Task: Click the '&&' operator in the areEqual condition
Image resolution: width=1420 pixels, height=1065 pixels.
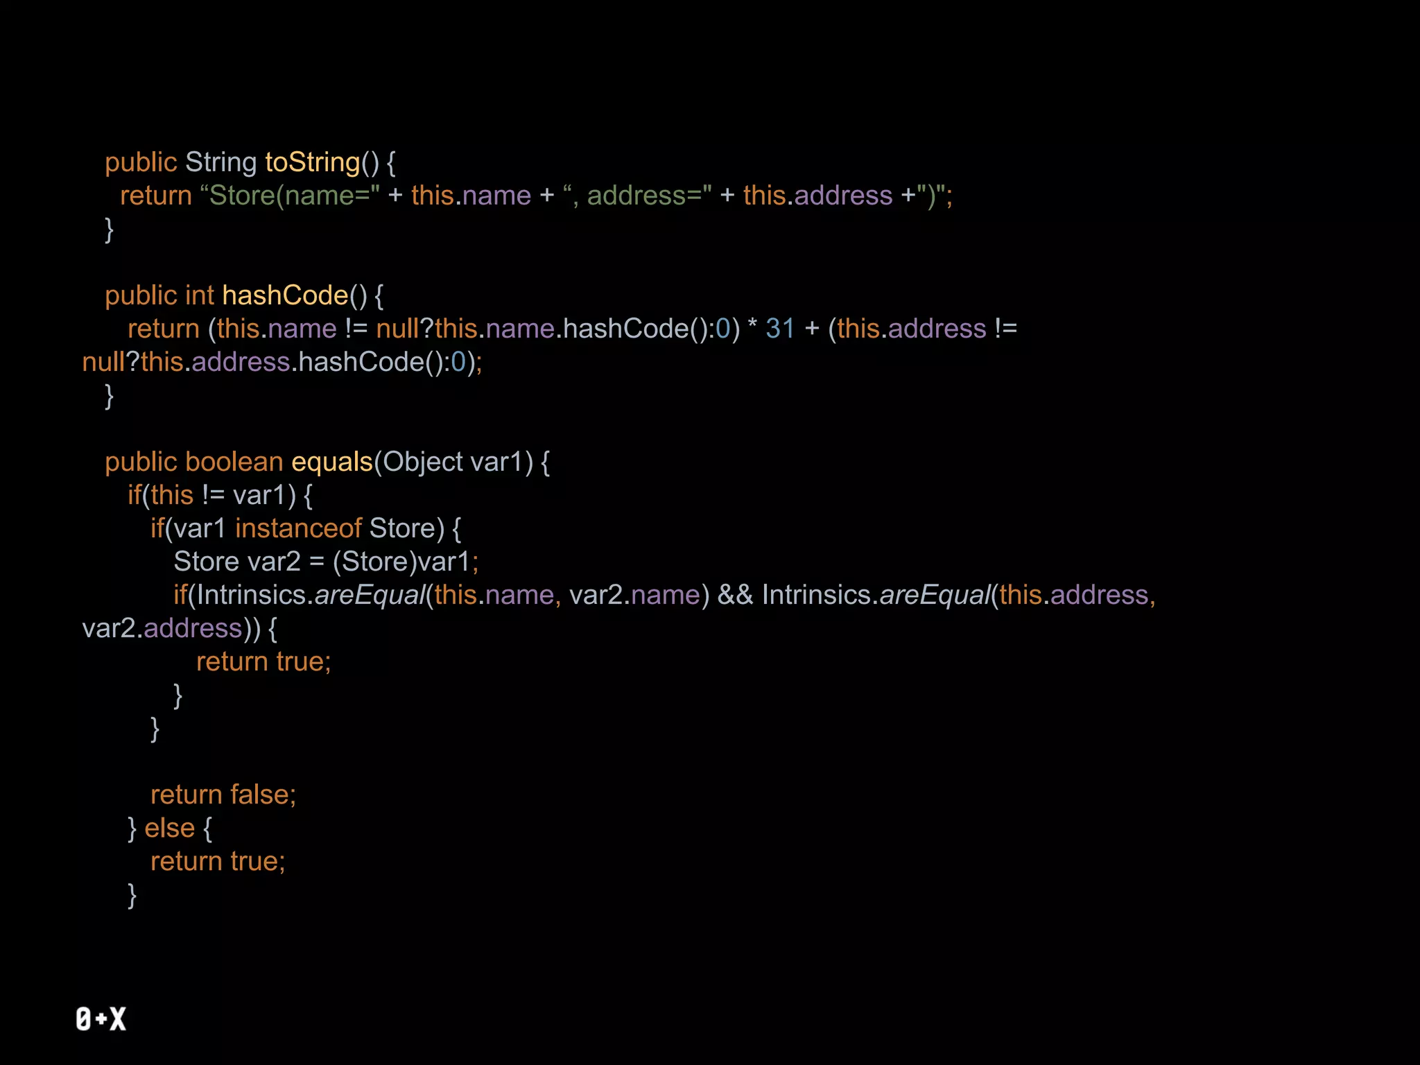Action: (735, 595)
